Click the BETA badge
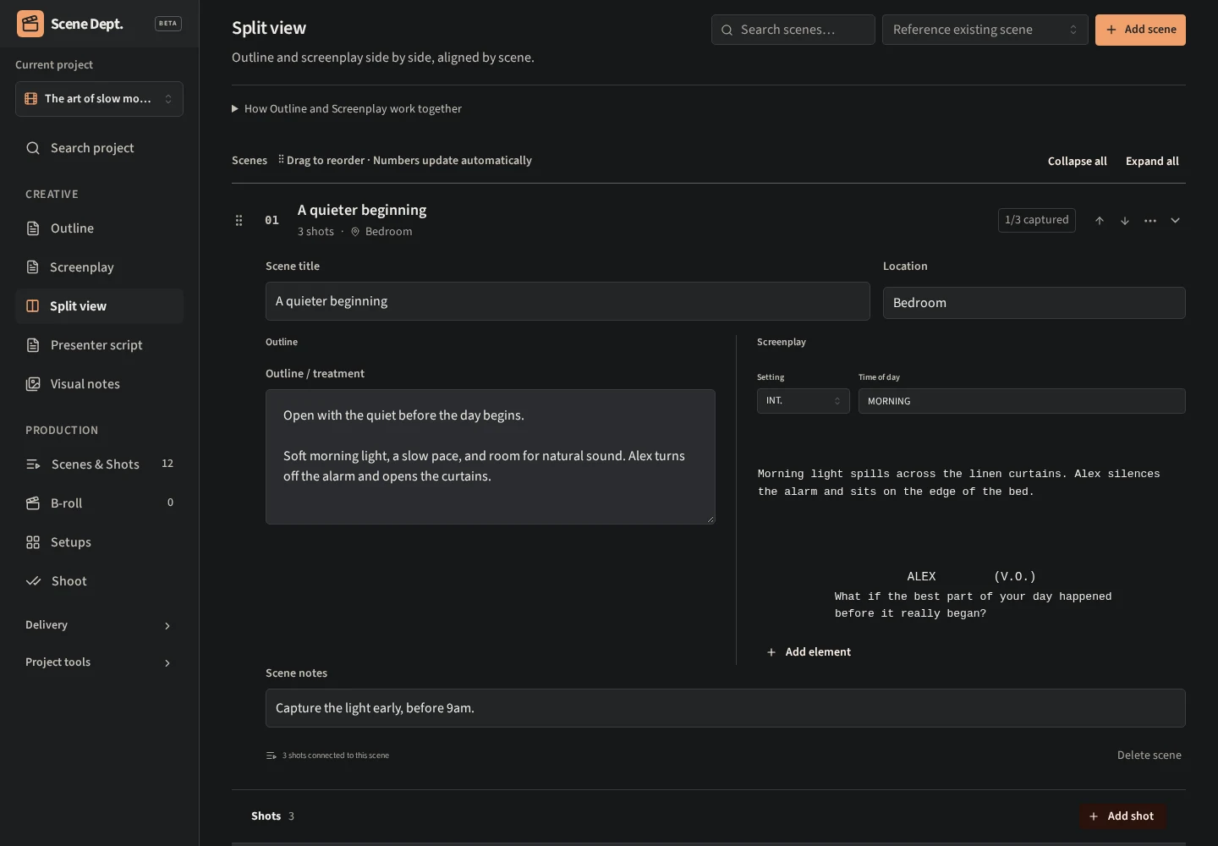Viewport: 1218px width, 846px height. tap(168, 24)
